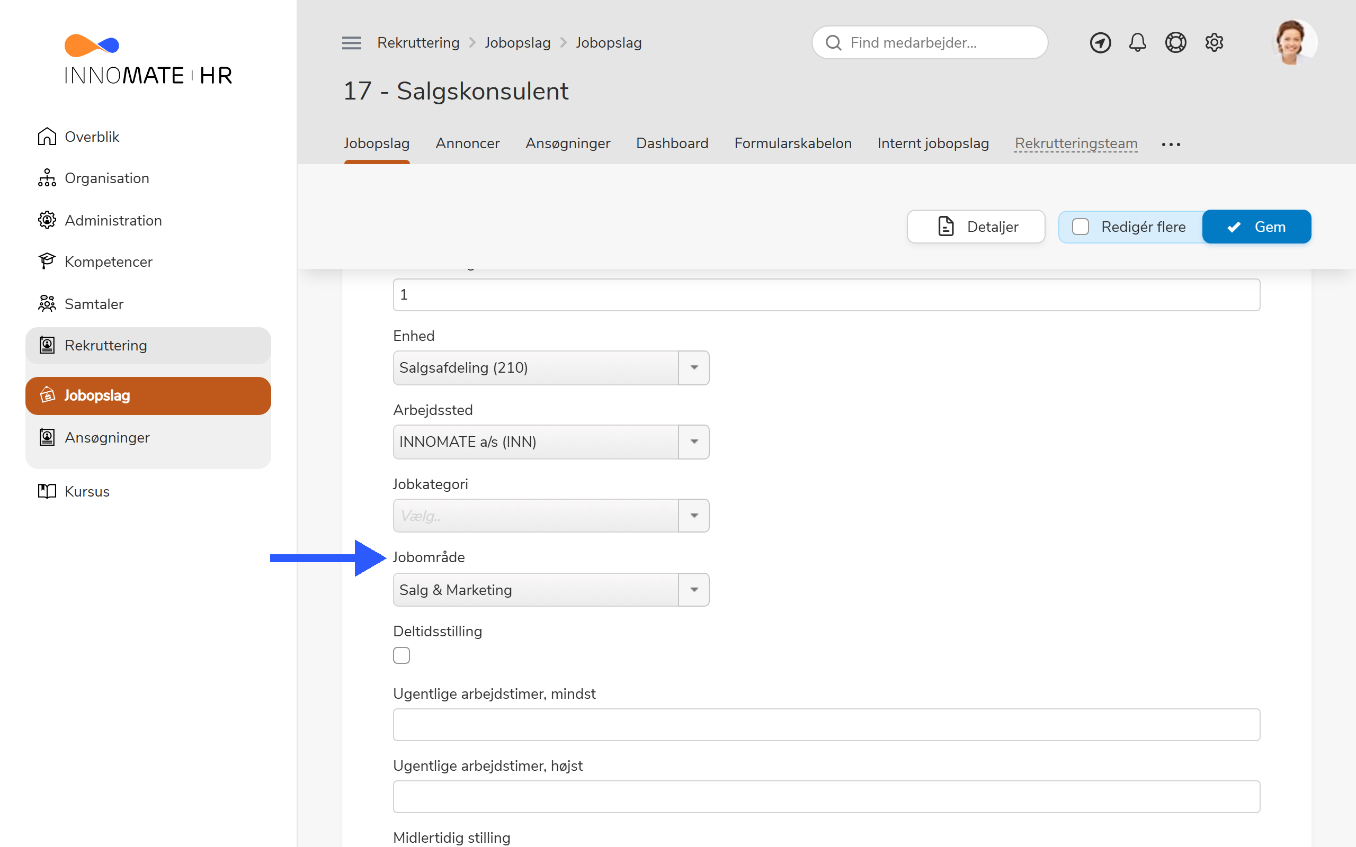The width and height of the screenshot is (1356, 847).
Task: Click Ugentlige arbejdstimer, højst field
Action: tap(826, 797)
